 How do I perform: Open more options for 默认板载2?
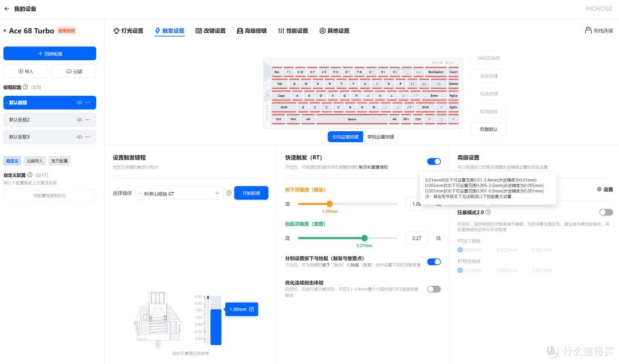coord(88,120)
